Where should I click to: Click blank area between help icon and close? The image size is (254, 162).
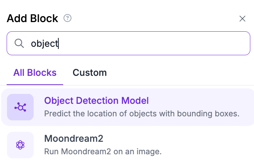155,18
